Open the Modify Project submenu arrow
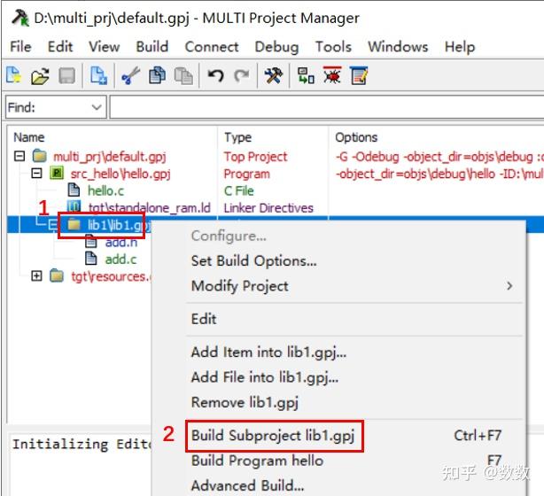 click(x=509, y=286)
